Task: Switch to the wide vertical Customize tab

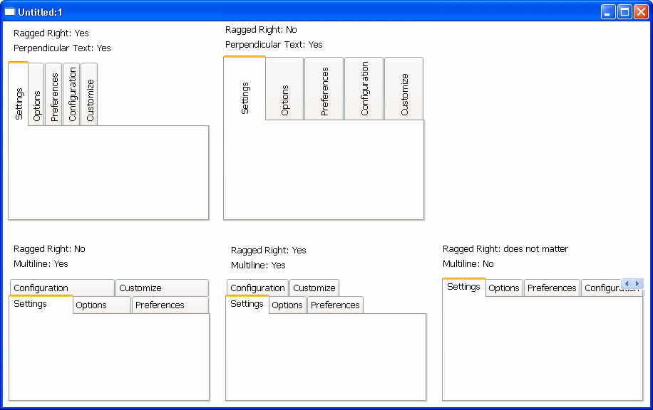Action: click(404, 89)
